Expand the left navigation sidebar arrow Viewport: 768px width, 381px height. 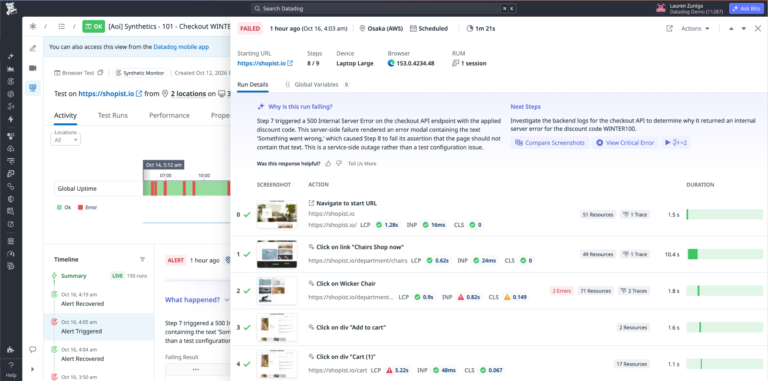coord(33,369)
